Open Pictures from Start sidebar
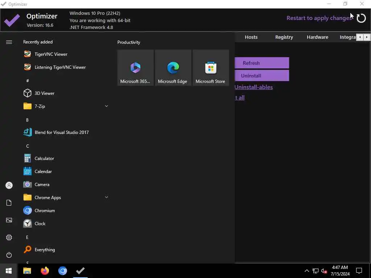371x278 pixels. pyautogui.click(x=9, y=220)
